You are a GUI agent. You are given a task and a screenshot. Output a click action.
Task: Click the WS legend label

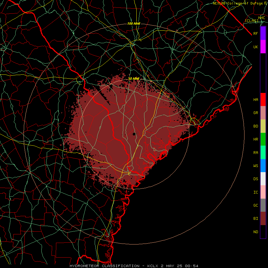[x=255, y=166]
